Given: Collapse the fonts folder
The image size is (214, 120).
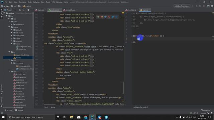Looking at the screenshot, I should click(9, 21).
